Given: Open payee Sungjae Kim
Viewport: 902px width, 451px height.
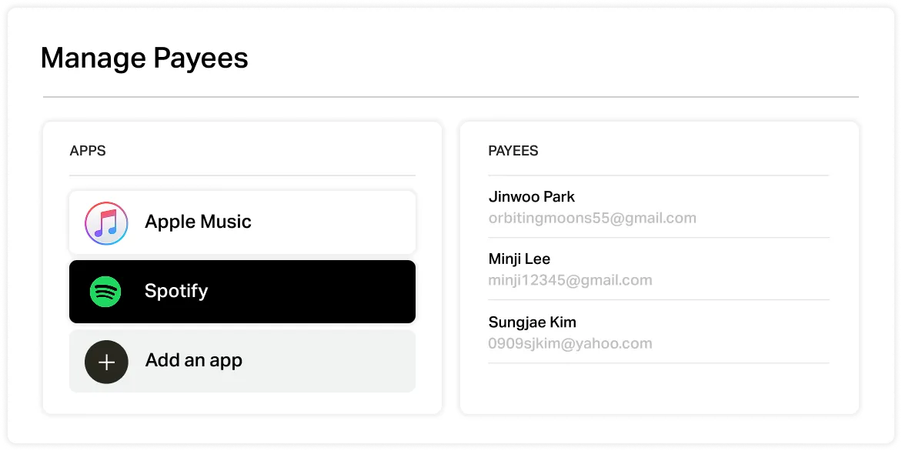Looking at the screenshot, I should [x=532, y=322].
